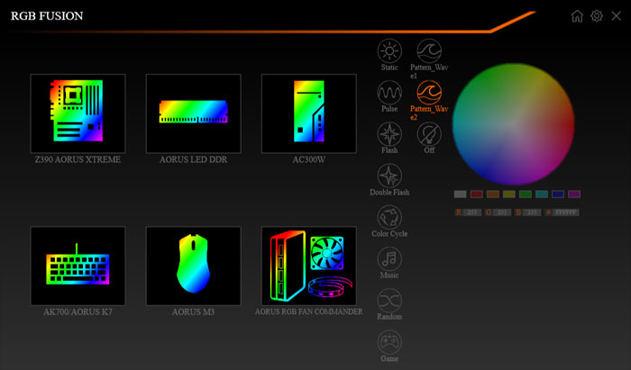The width and height of the screenshot is (631, 370).
Task: Select the Game lighting mode icon
Action: tap(389, 342)
